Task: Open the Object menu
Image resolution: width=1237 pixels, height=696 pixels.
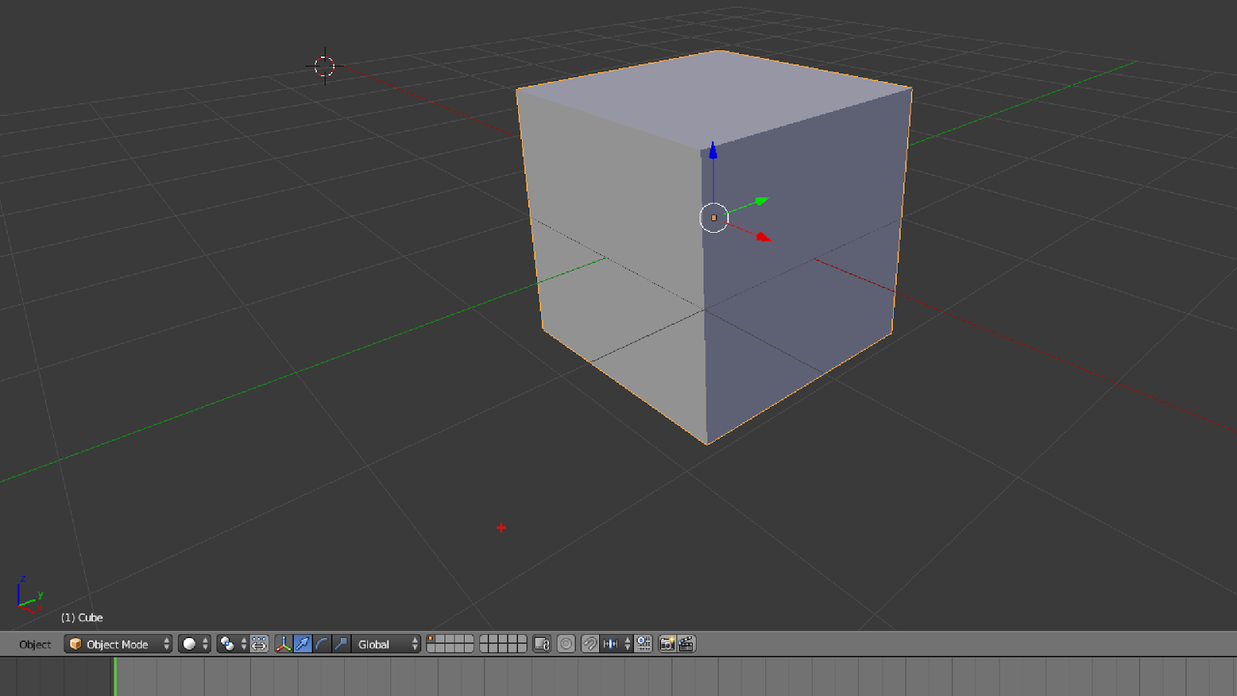Action: point(34,644)
